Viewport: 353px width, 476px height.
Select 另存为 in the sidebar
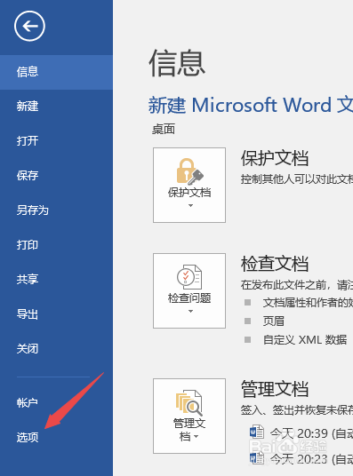tap(56, 210)
